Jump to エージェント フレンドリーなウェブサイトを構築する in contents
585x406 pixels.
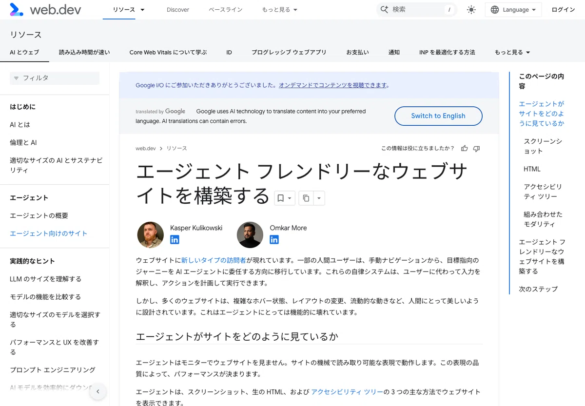click(542, 256)
